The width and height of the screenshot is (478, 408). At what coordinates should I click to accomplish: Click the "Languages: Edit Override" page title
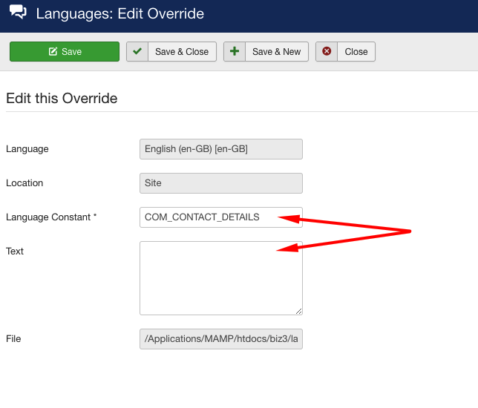click(119, 13)
